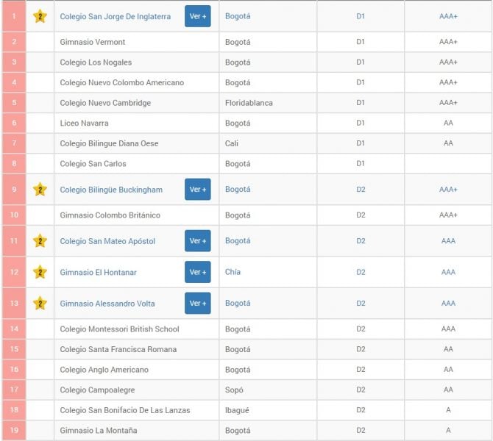Screen dimensions: 493x441
Task: Click Colegio San Bonifacio De Las Lanzas
Action: point(124,410)
